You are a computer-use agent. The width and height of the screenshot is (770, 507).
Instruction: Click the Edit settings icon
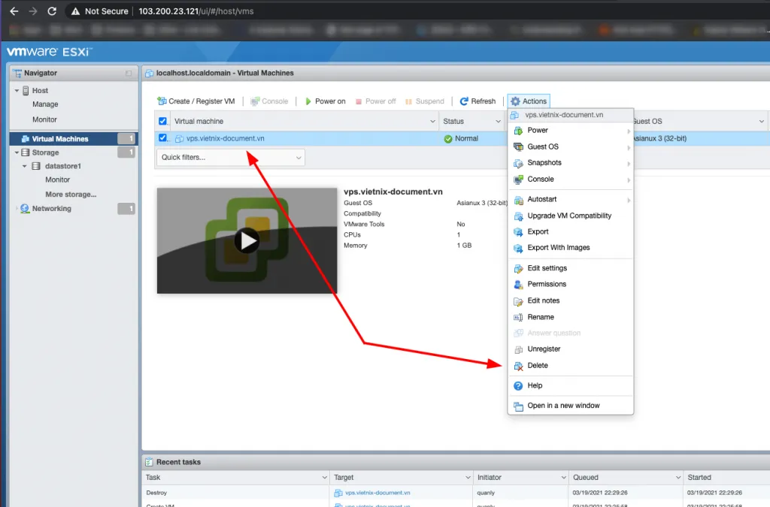518,268
